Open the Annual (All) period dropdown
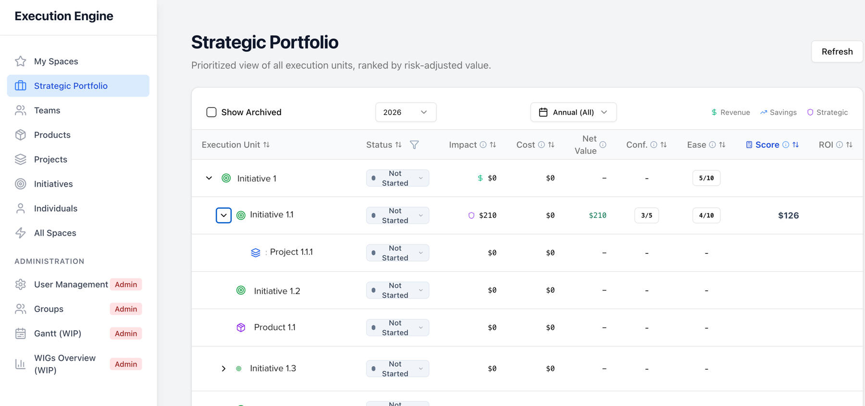The height and width of the screenshot is (406, 865). coord(573,112)
